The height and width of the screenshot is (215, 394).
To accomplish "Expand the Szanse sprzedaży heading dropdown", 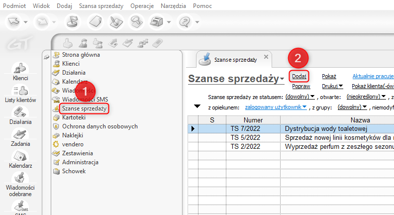I will point(282,79).
